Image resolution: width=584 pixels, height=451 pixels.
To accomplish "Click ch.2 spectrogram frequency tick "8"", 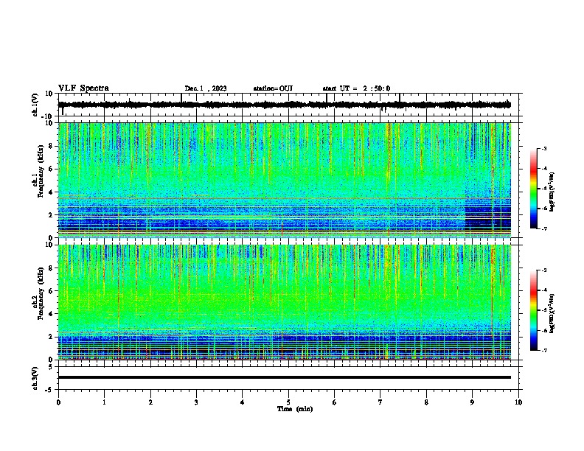I will [51, 268].
